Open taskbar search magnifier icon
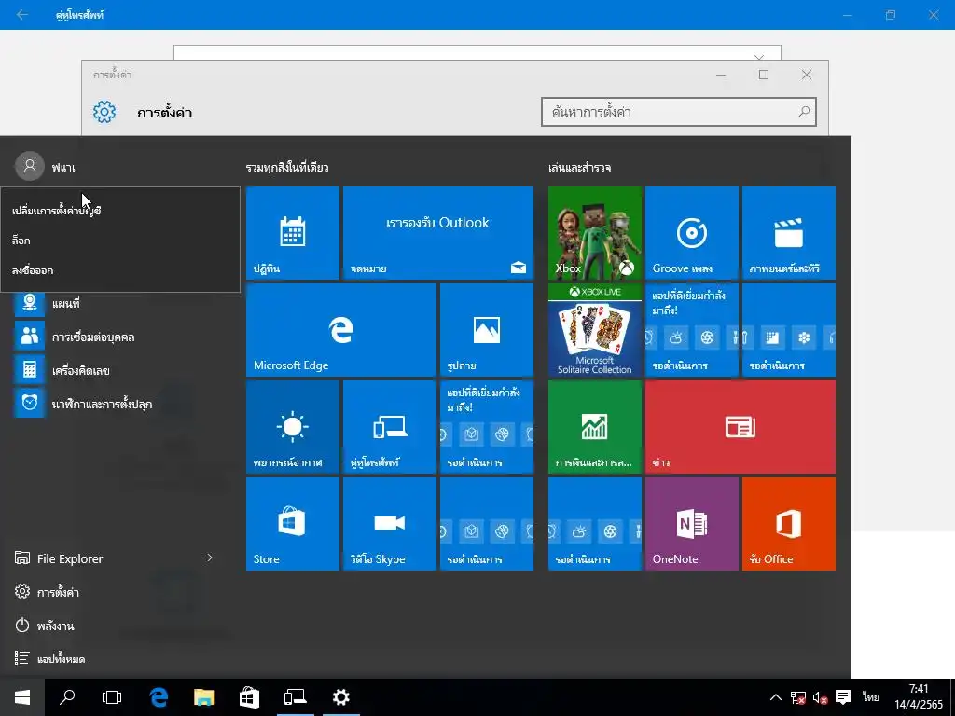 tap(67, 697)
